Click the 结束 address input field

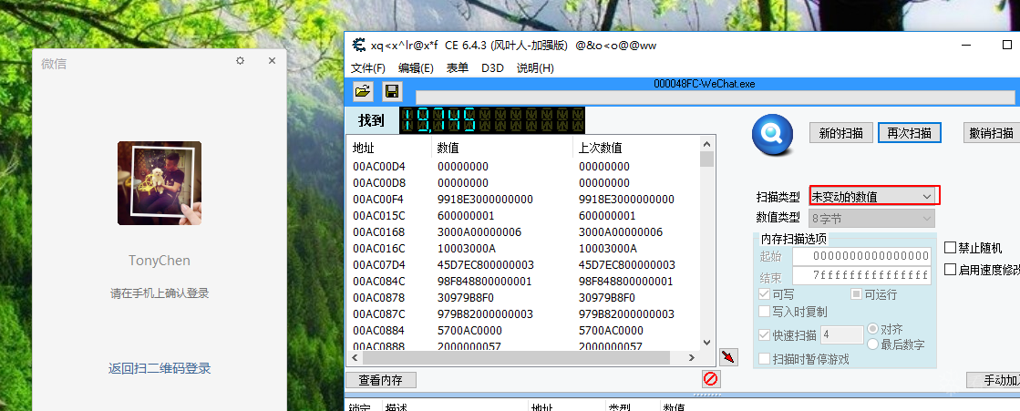pyautogui.click(x=862, y=276)
